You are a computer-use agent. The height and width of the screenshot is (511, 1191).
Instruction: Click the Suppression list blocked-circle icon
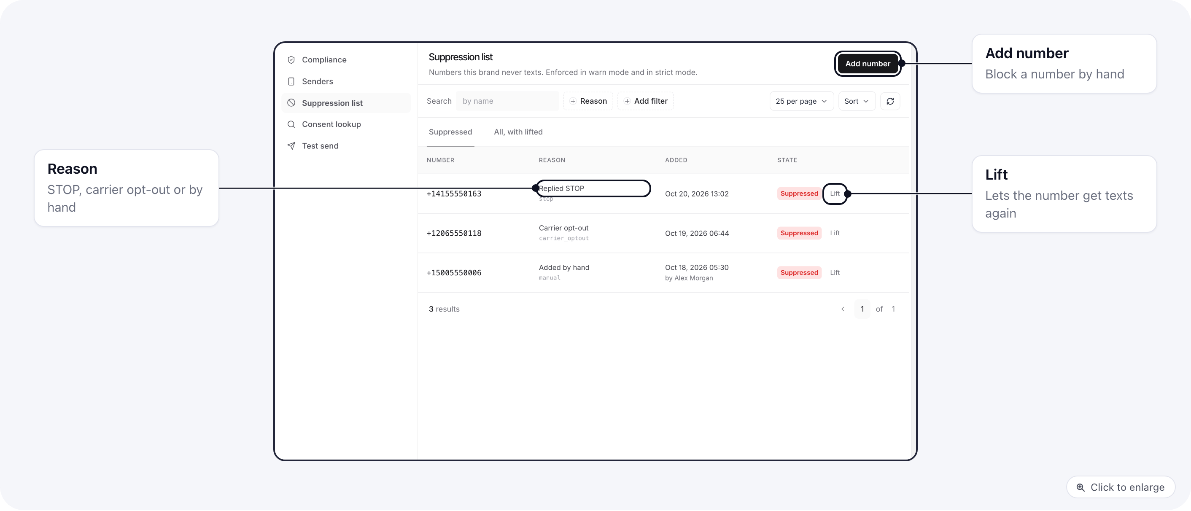(x=291, y=102)
